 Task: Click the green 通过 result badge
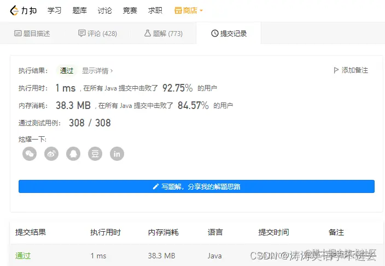[67, 70]
